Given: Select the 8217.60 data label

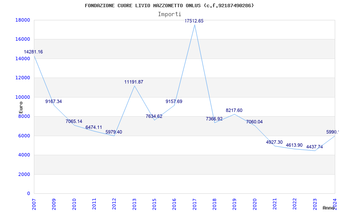Looking at the screenshot, I should [x=234, y=110].
